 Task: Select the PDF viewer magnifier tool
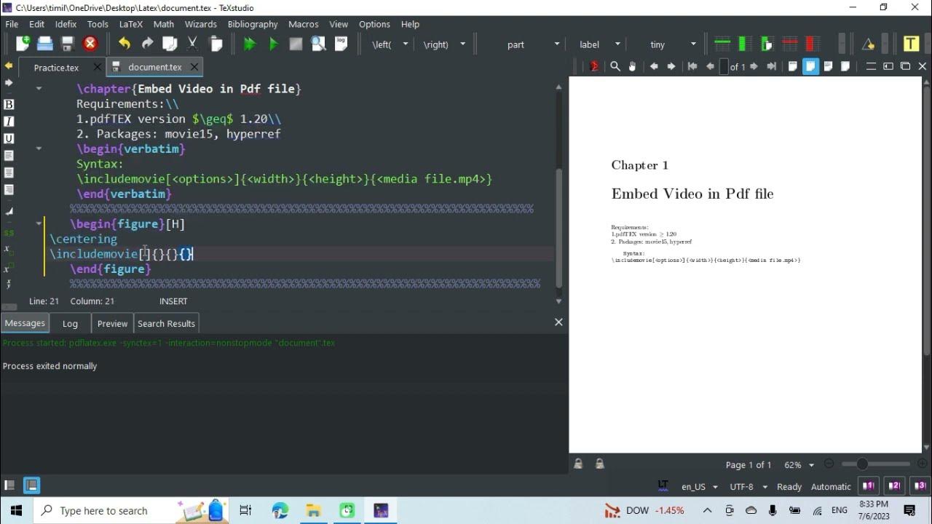pos(615,66)
